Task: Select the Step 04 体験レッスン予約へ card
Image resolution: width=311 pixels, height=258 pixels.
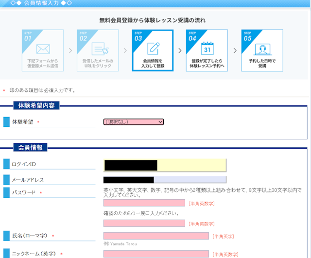Action: 207,51
